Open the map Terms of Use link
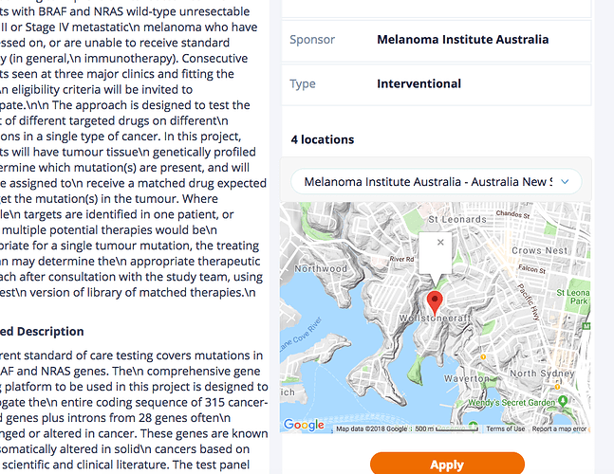This screenshot has height=474, width=614. [505, 428]
